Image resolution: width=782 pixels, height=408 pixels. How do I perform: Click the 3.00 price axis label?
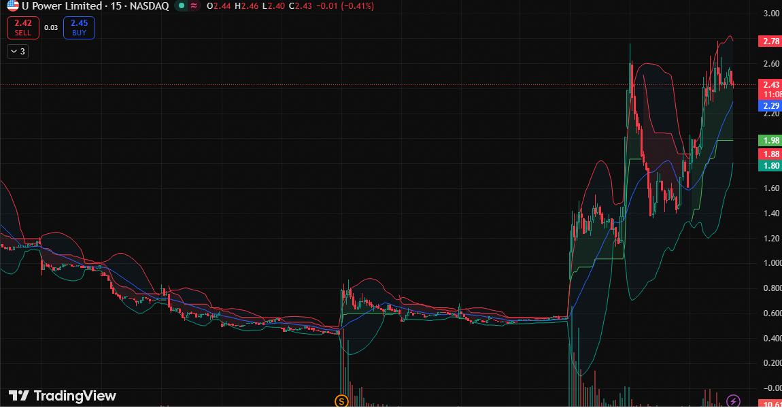click(772, 14)
